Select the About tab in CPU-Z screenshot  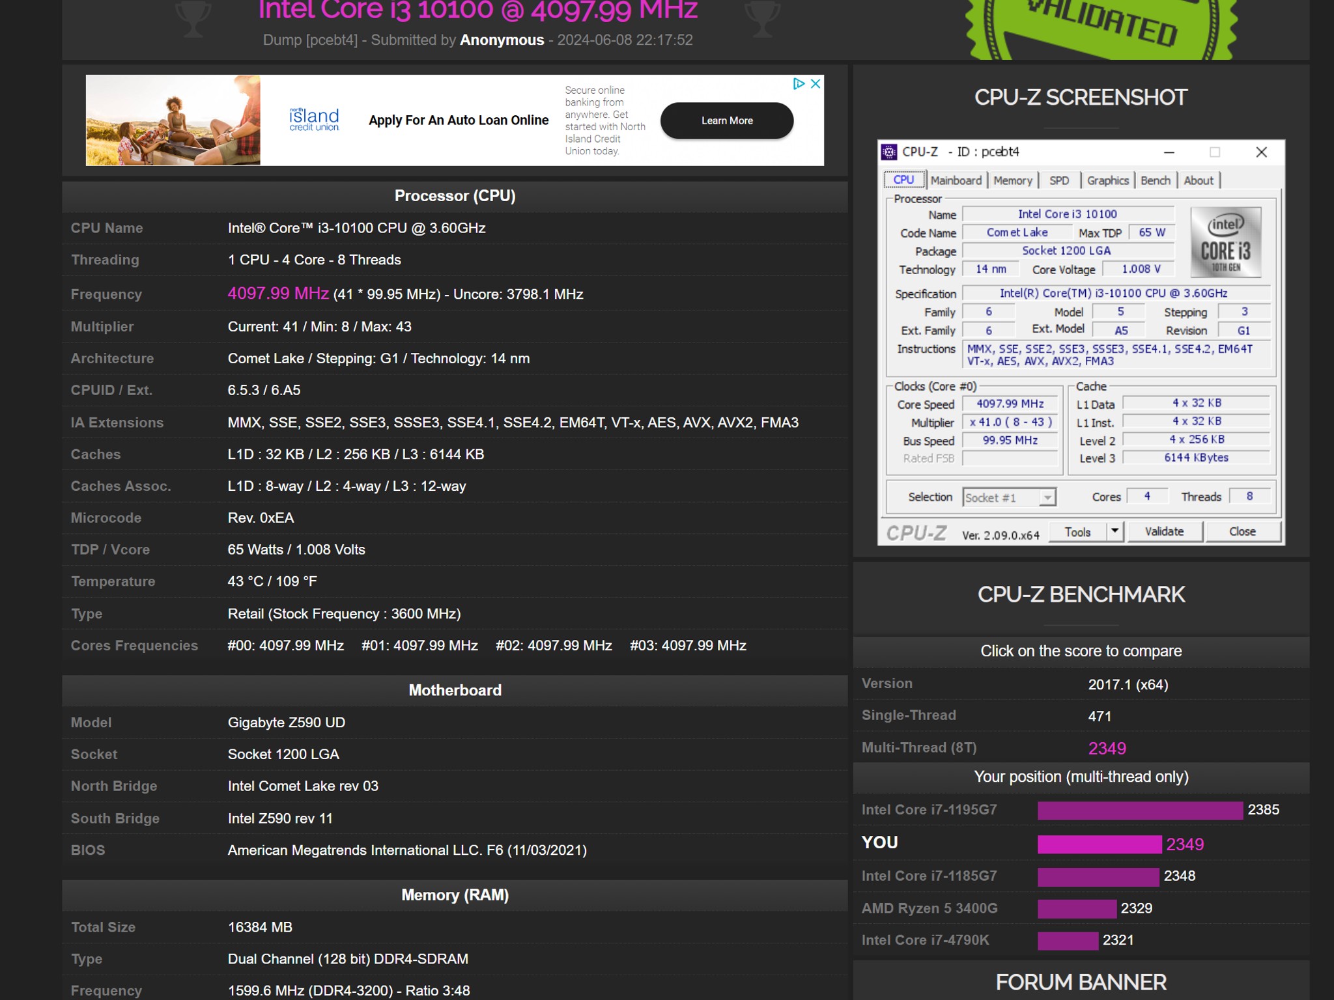point(1199,180)
